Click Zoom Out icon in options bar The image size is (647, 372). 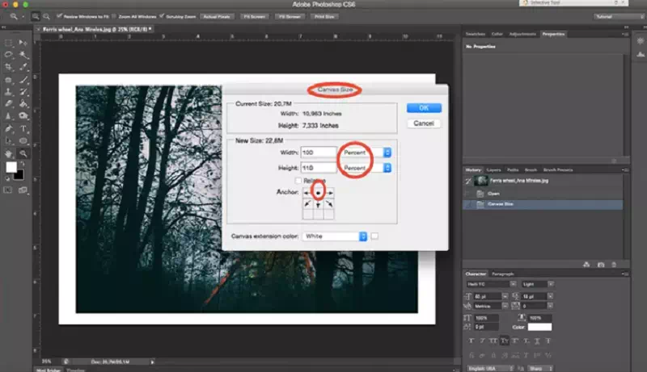[46, 16]
